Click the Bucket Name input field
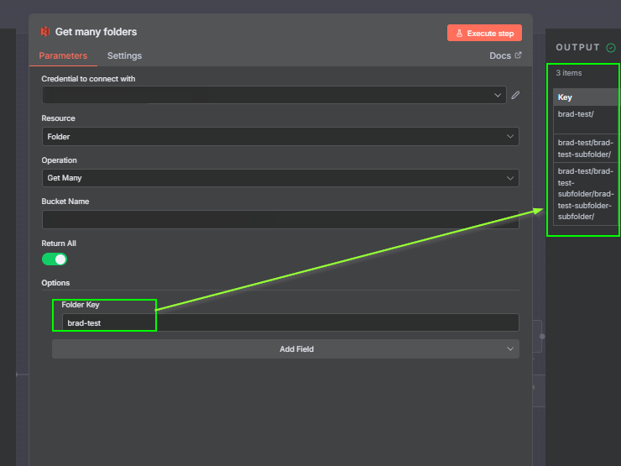 pyautogui.click(x=279, y=219)
